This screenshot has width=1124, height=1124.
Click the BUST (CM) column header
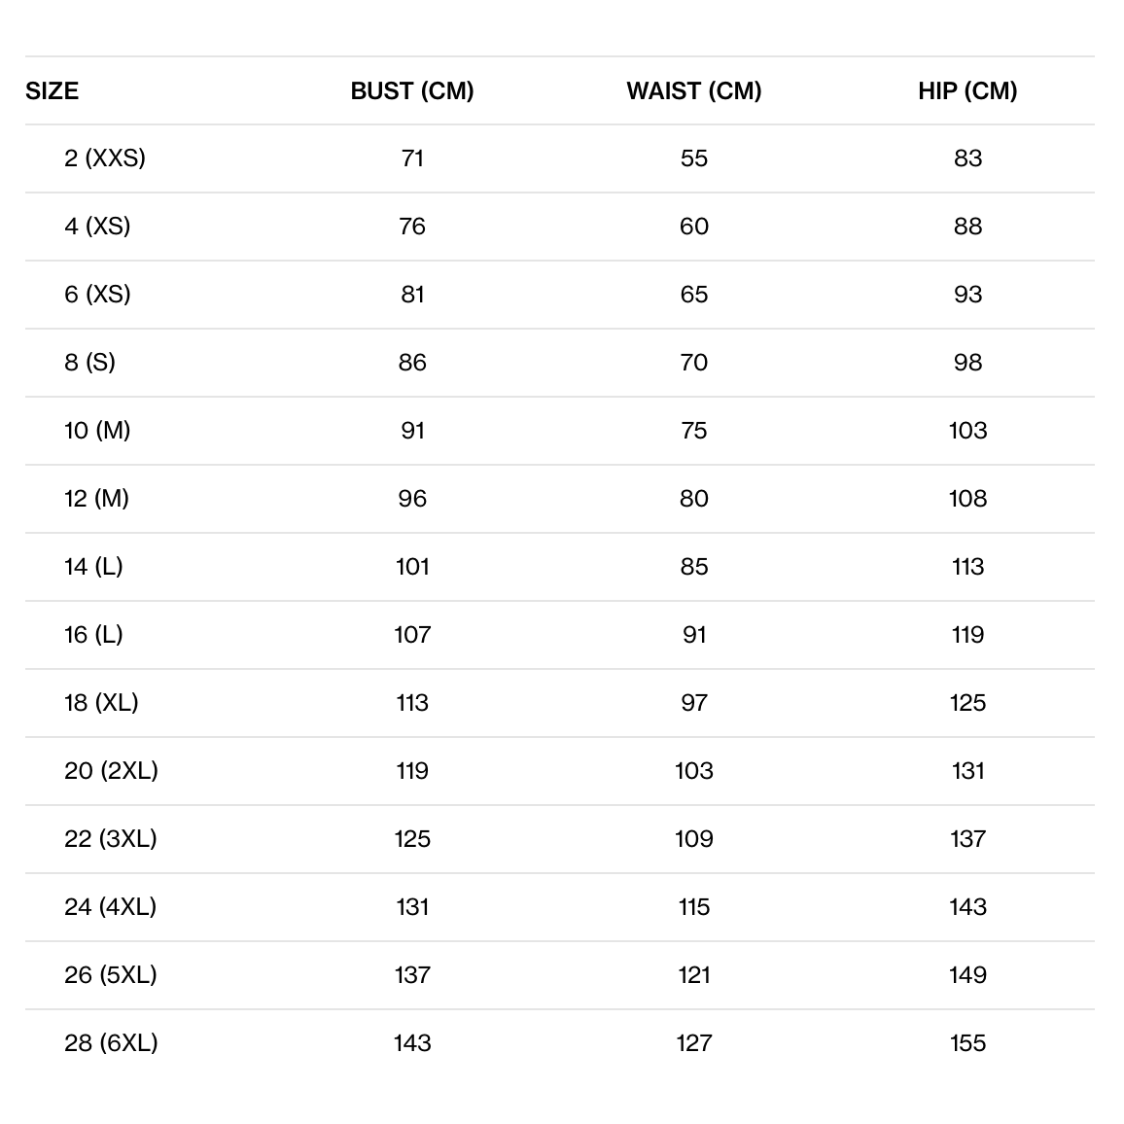click(412, 90)
